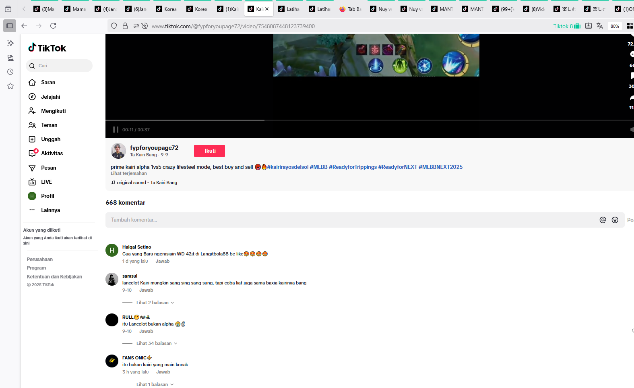Click Perusahaan footer link

coord(39,259)
